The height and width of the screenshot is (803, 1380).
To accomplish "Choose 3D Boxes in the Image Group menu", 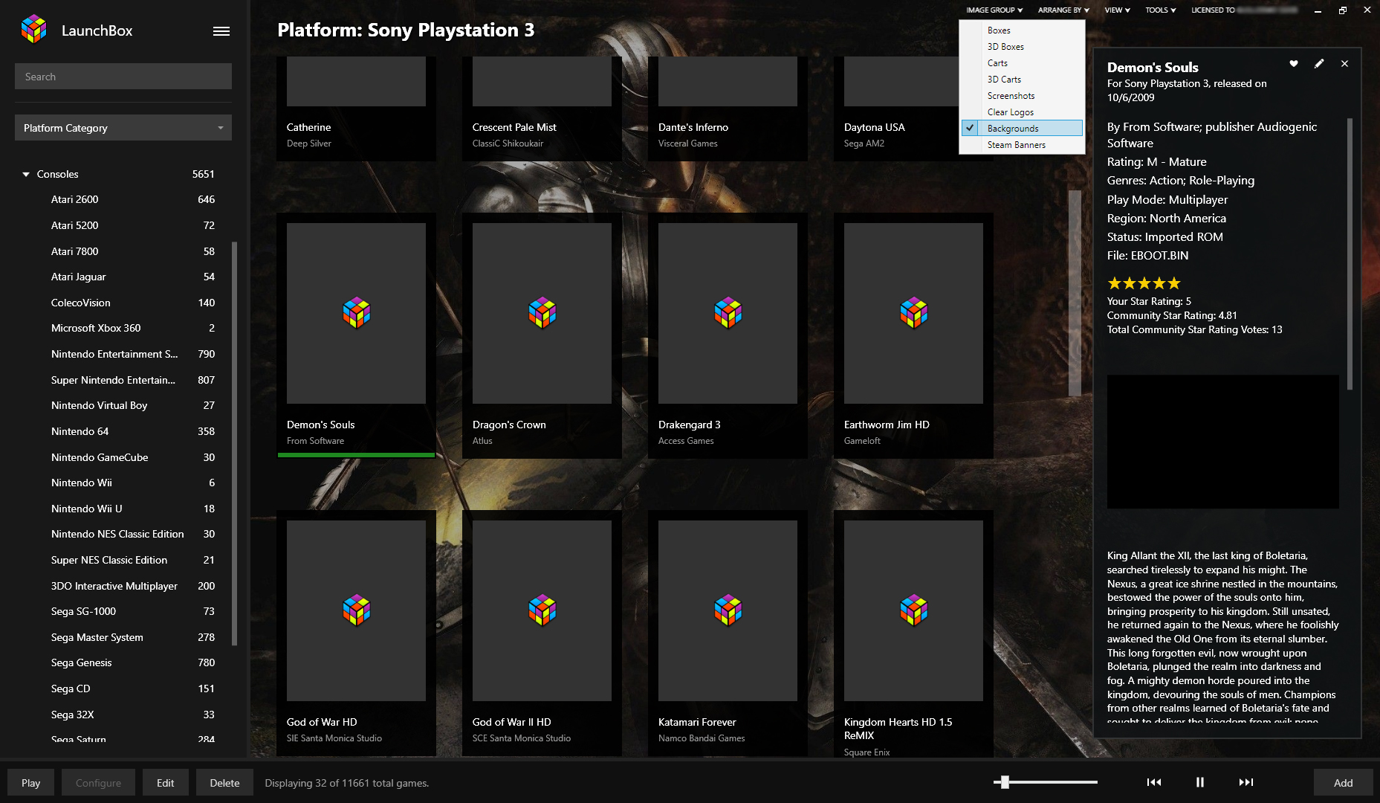I will point(1022,47).
